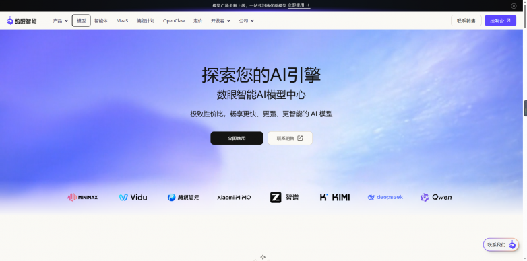Open the MaaS navigation link
The height and width of the screenshot is (261, 527).
coord(123,21)
